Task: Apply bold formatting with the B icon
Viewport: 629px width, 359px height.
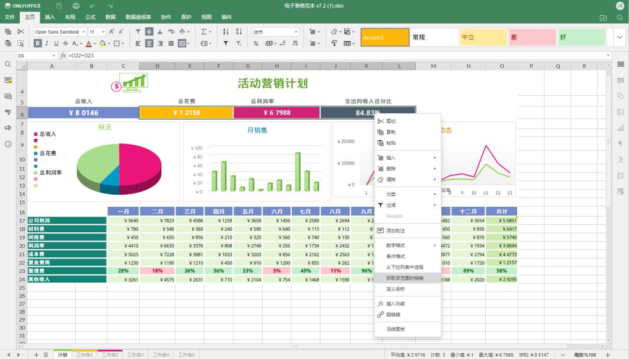Action: click(37, 43)
